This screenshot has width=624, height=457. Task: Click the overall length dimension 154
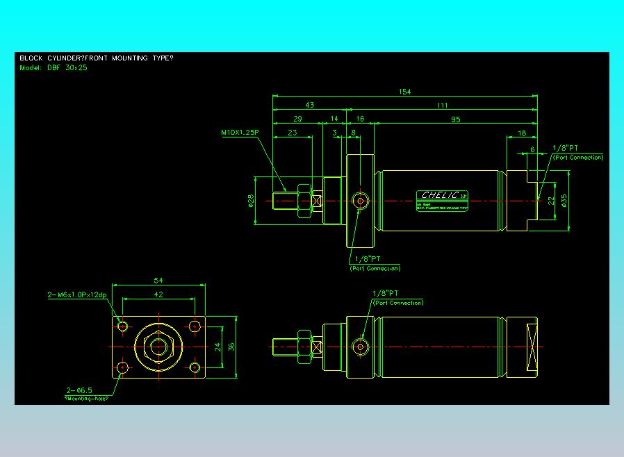coord(404,92)
